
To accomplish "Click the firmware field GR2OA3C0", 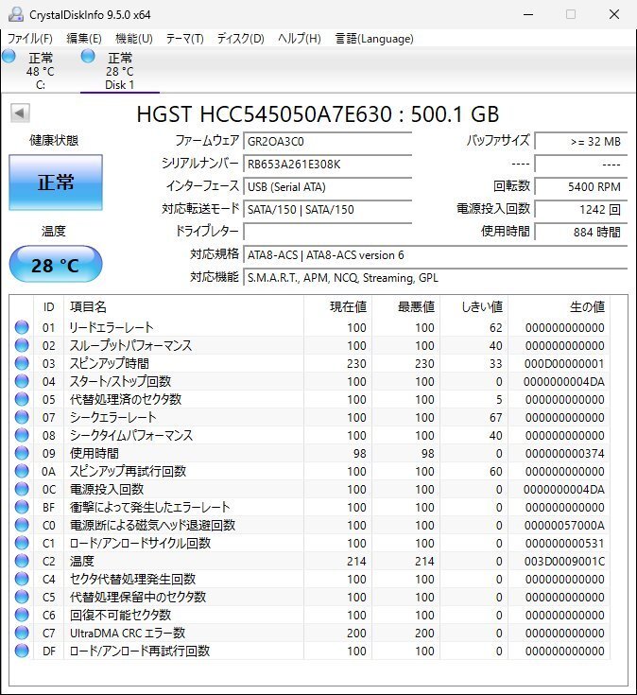I will point(328,142).
